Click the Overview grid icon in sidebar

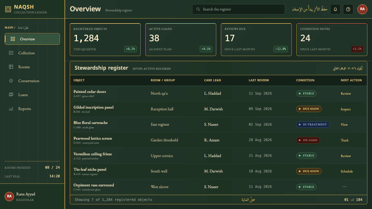click(13, 39)
